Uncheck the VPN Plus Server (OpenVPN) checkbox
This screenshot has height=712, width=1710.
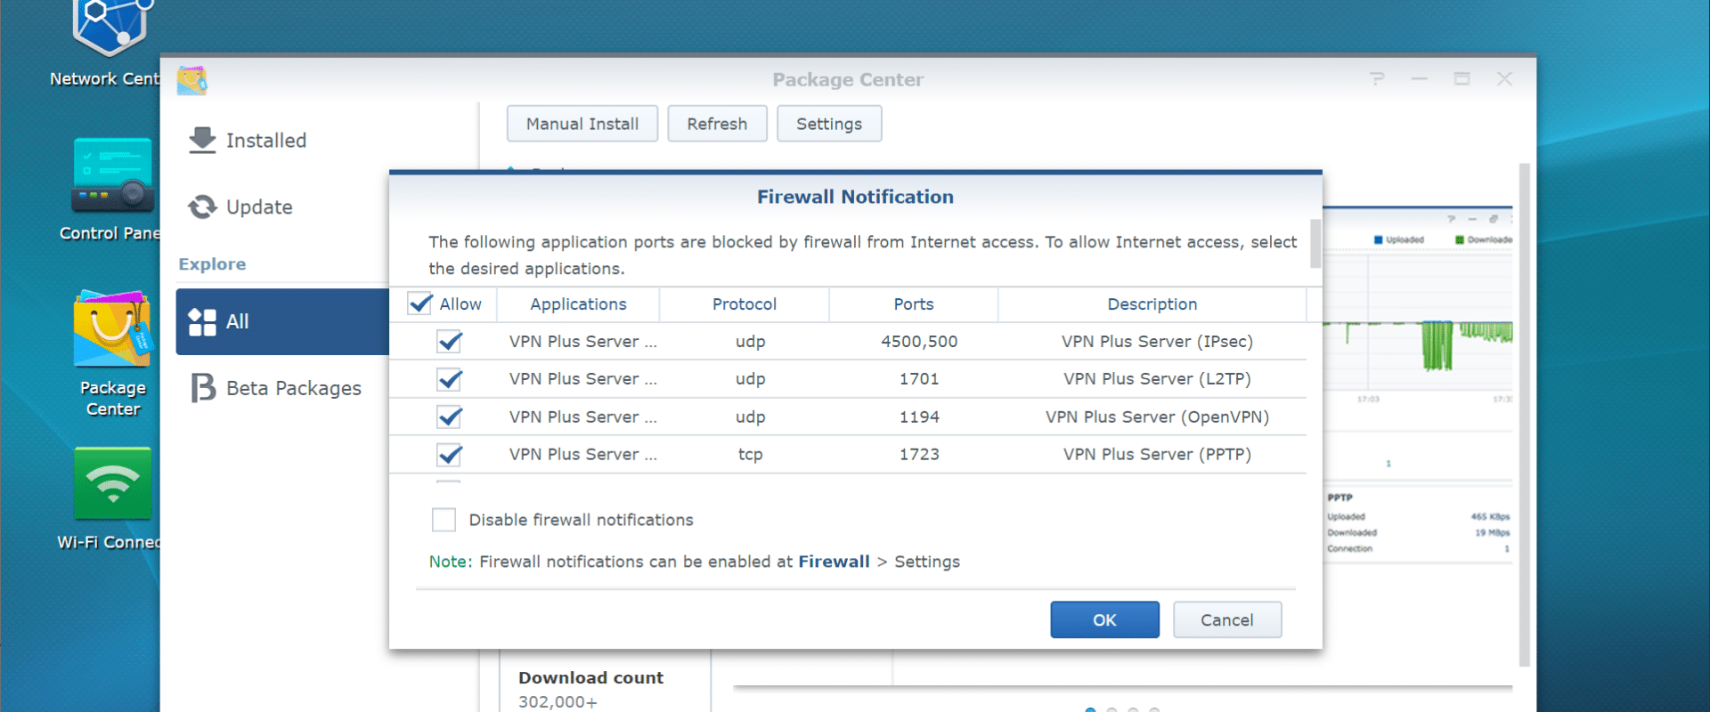tap(450, 417)
